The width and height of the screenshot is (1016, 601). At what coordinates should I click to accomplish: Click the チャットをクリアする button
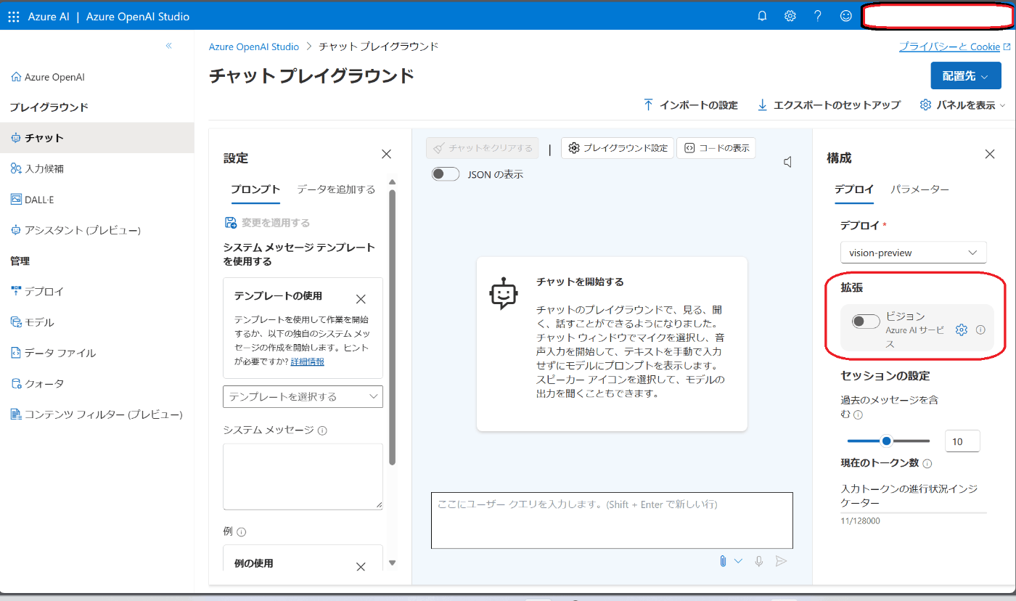(x=483, y=148)
